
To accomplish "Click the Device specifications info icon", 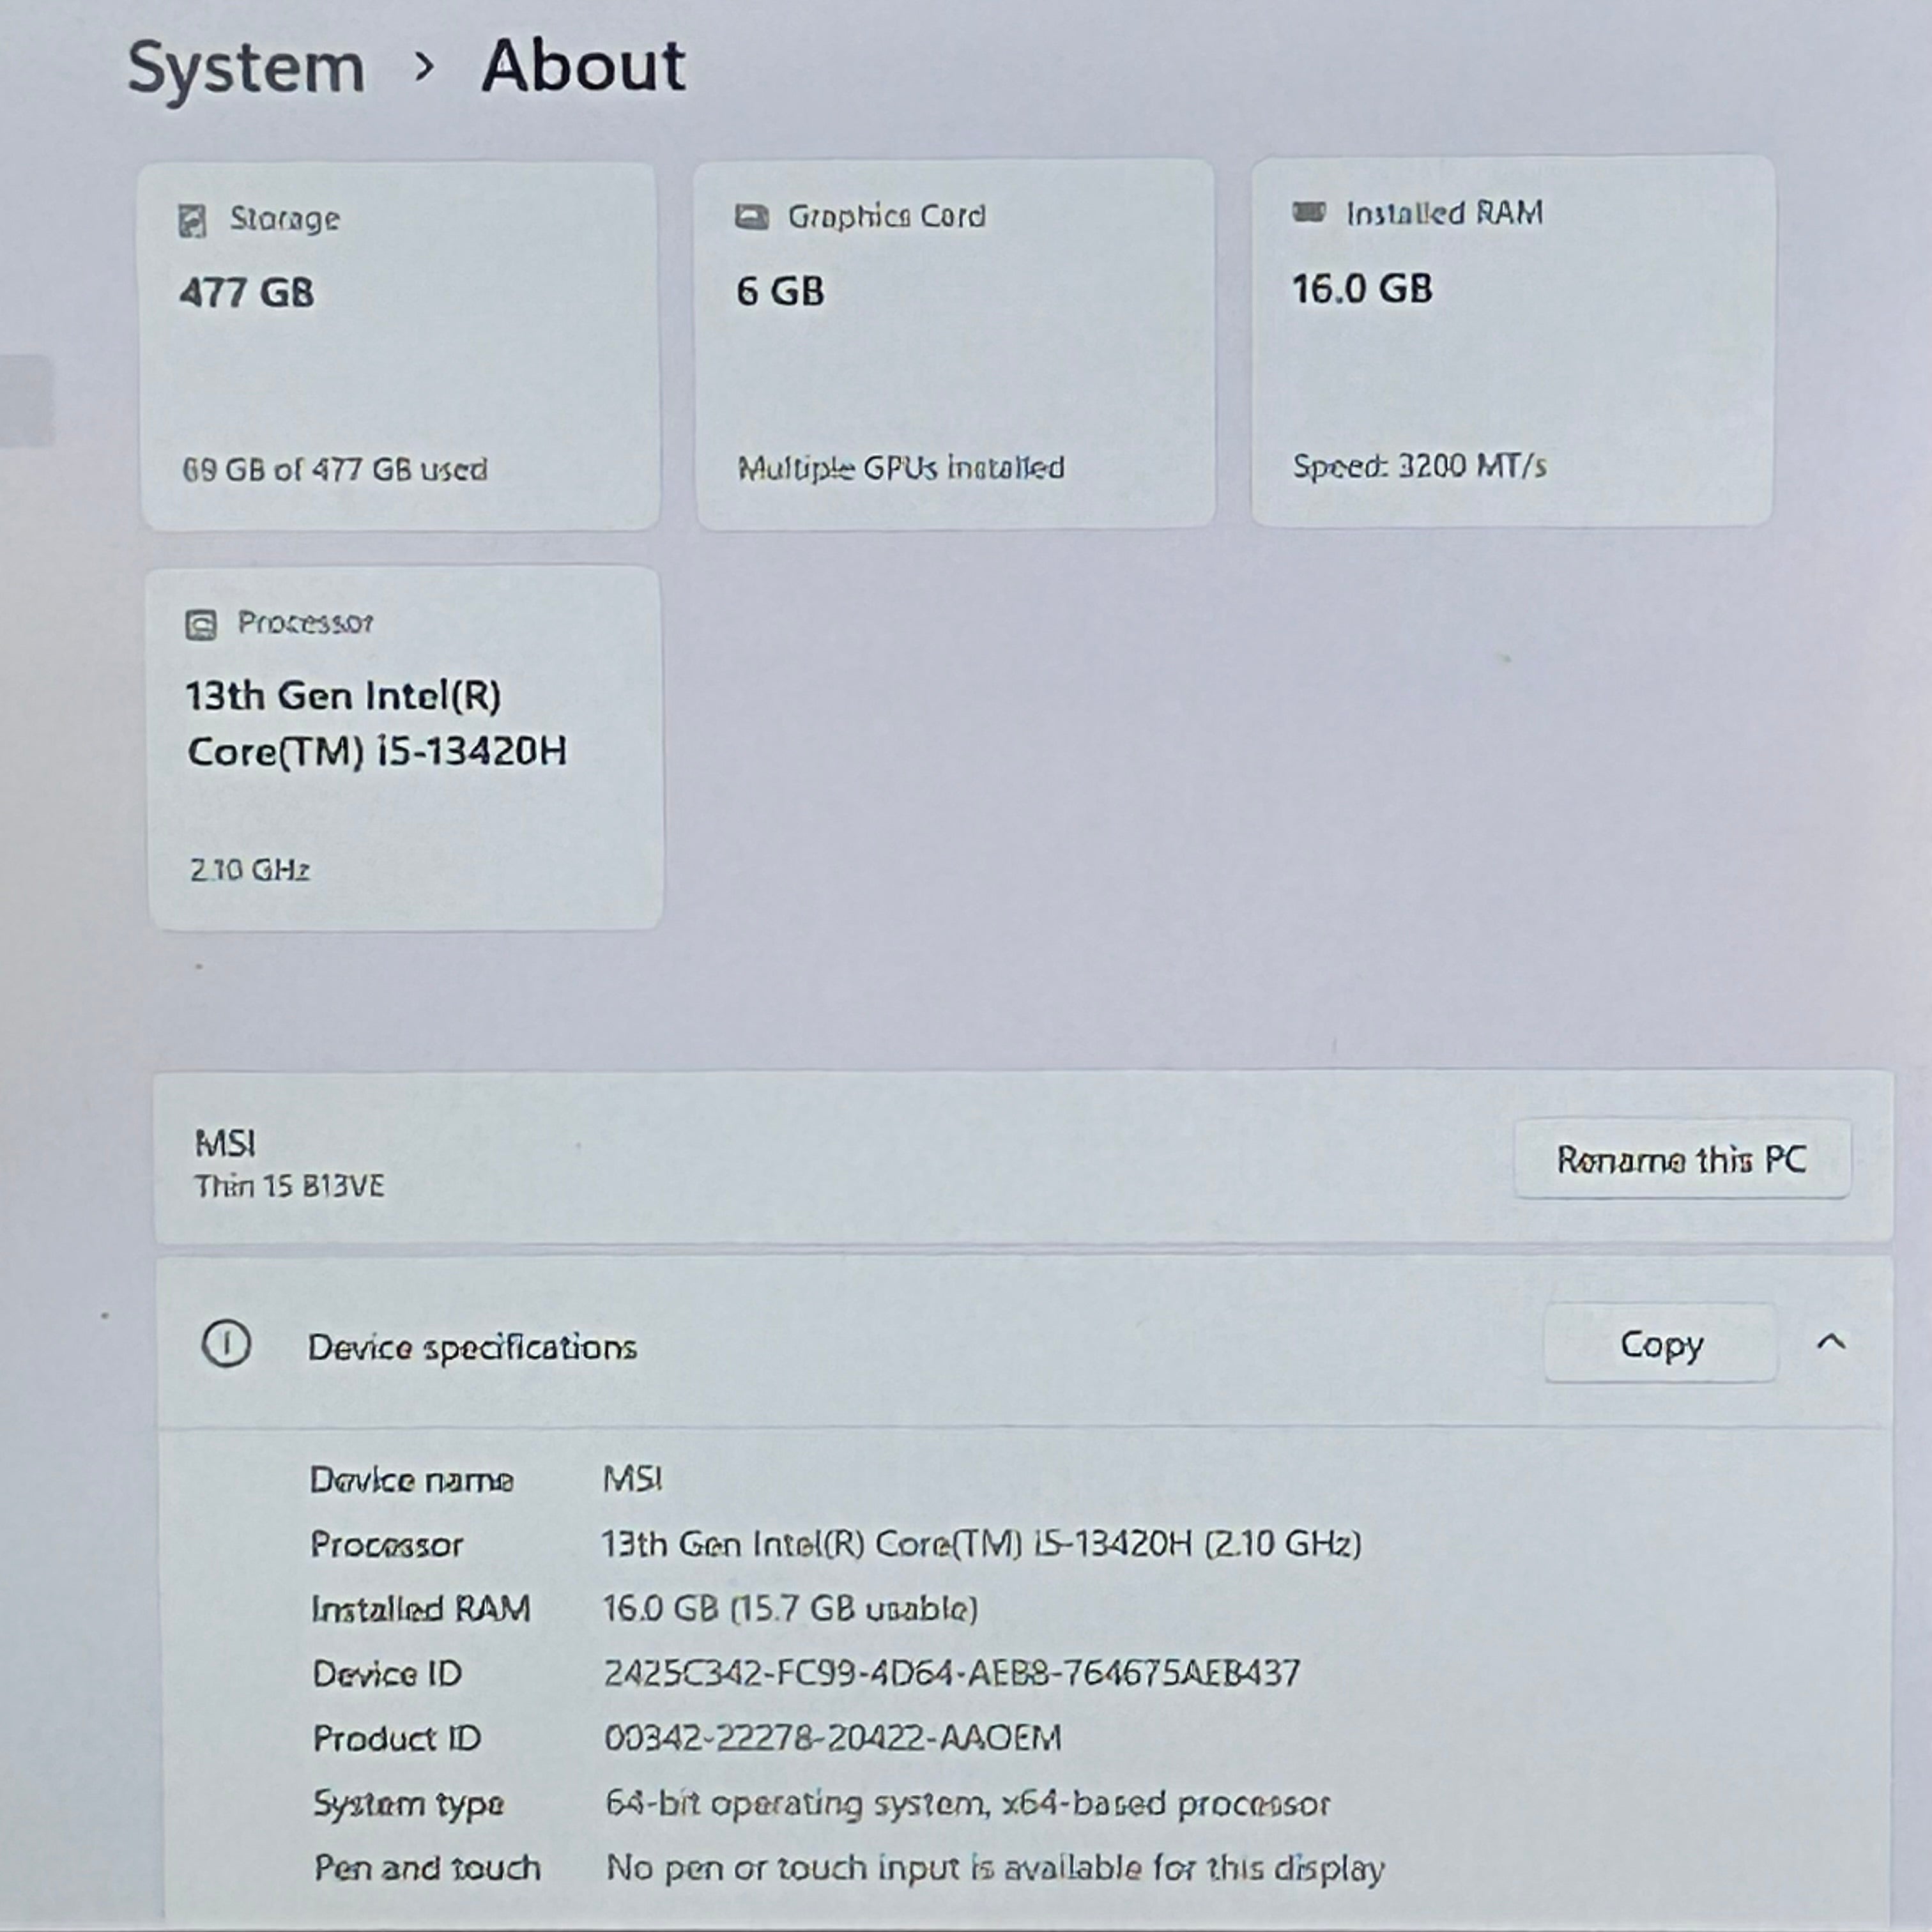I will point(226,1343).
